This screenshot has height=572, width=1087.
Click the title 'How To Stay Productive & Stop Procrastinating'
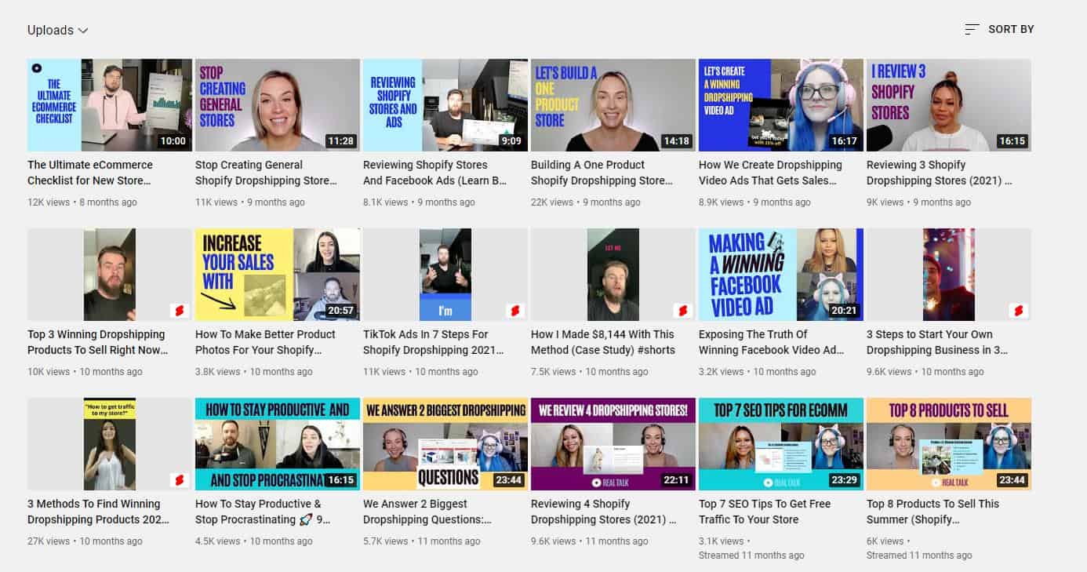[263, 512]
